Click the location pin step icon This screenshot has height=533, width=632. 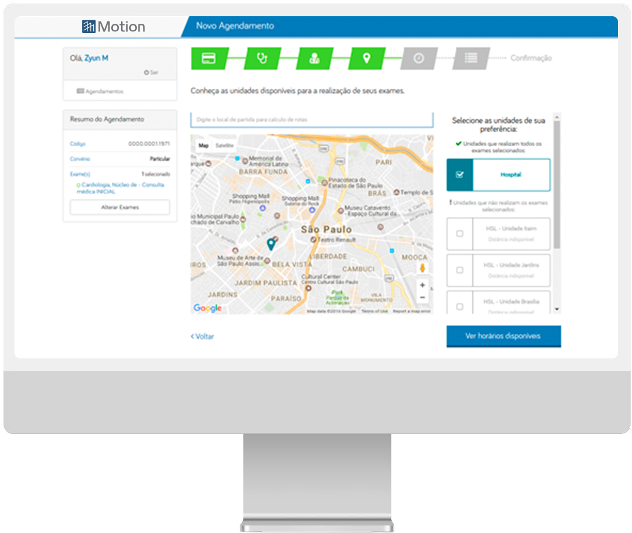[x=366, y=59]
